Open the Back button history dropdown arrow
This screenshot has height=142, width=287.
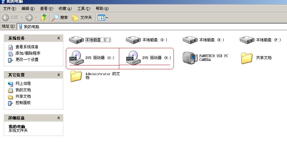pyautogui.click(x=22, y=18)
